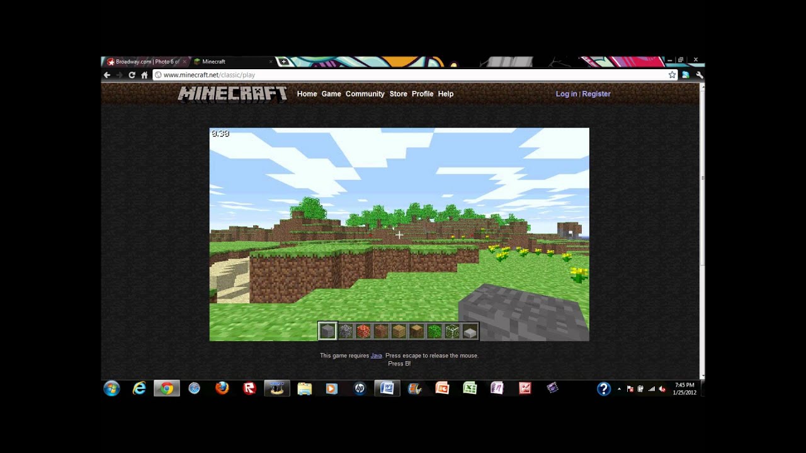
Task: Select the wooden planks block in the hotbar
Action: (x=399, y=331)
